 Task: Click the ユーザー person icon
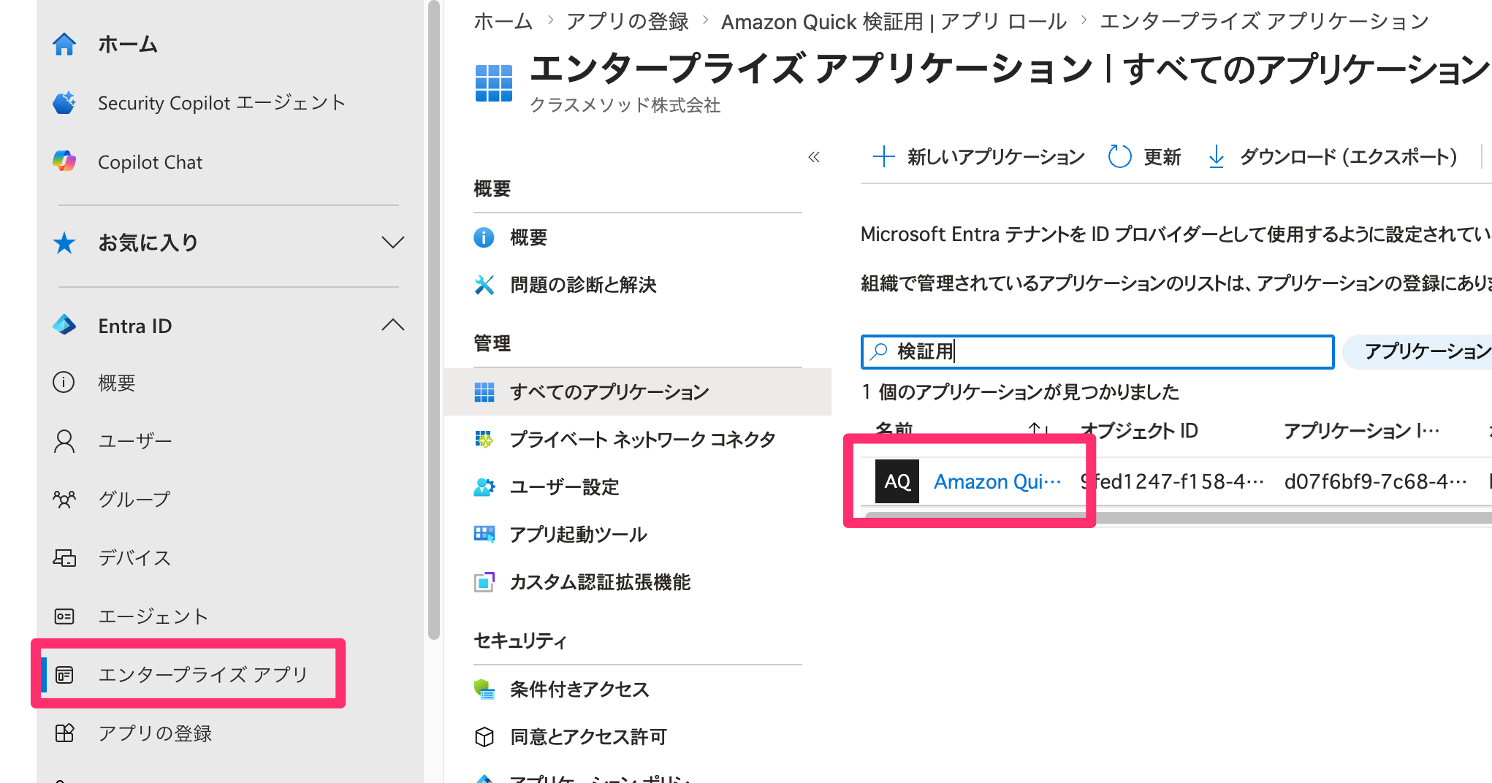64,441
